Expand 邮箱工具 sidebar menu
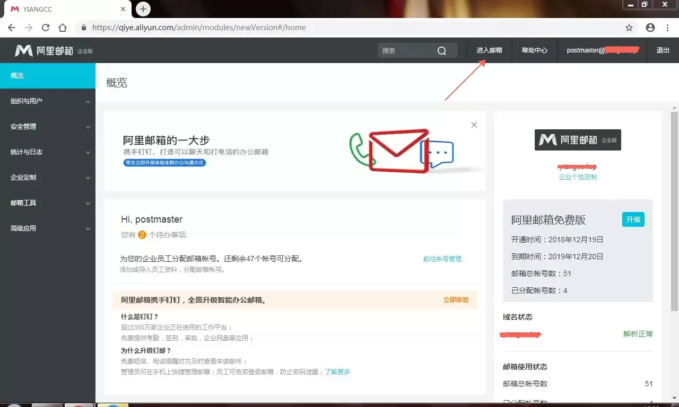 [48, 203]
